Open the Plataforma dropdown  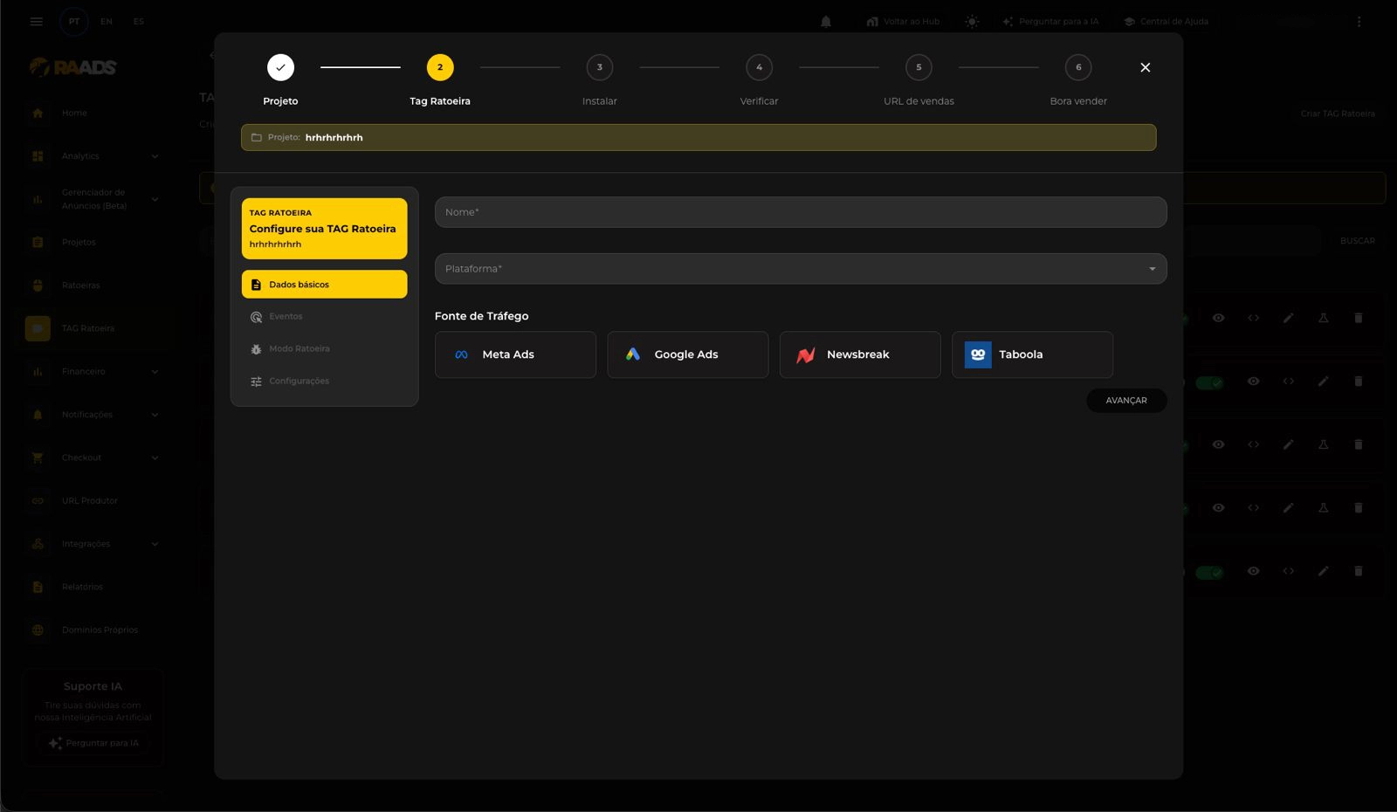(x=801, y=269)
